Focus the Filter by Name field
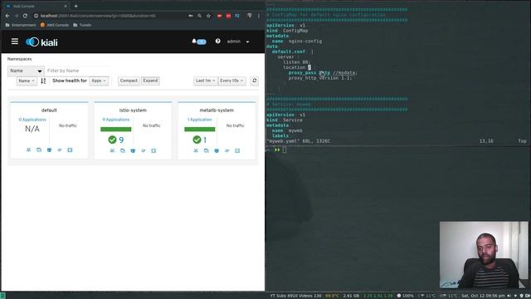The width and height of the screenshot is (531, 299). pos(77,71)
